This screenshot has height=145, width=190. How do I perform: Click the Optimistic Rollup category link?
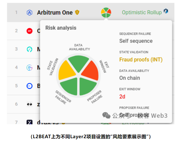tap(142, 13)
